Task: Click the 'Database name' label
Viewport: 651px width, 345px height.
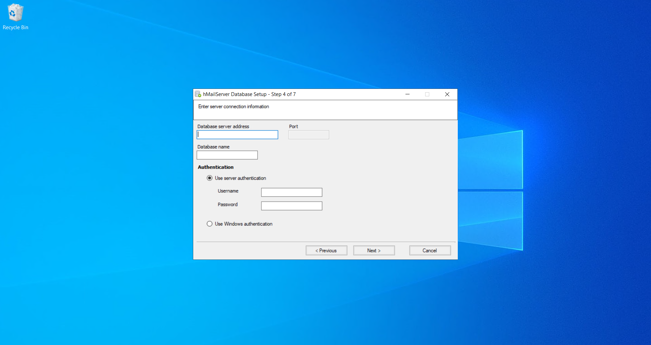Action: [x=213, y=147]
